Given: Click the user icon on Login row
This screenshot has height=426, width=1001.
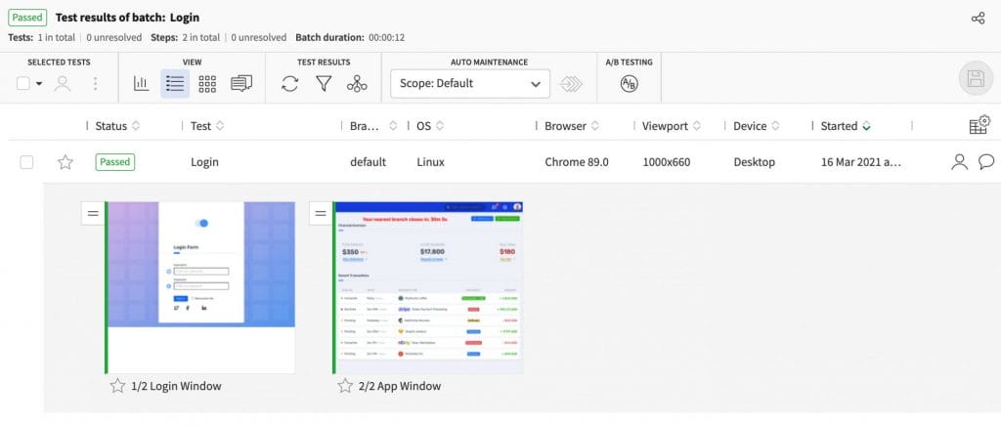Looking at the screenshot, I should click(x=960, y=162).
